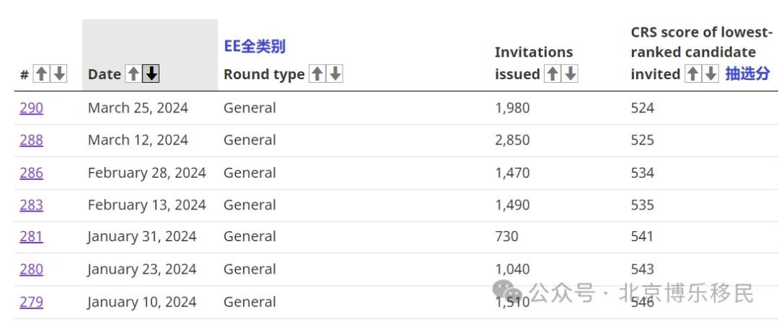779x324 pixels.
Task: Click the Date column header
Action: point(105,74)
